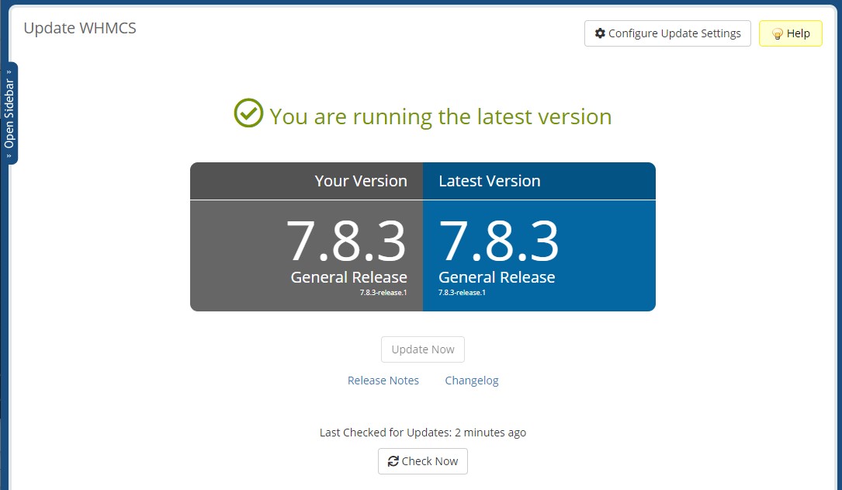The image size is (842, 490).
Task: Click '7.8.3-release.1' text in the blue panel
Action: tap(462, 293)
